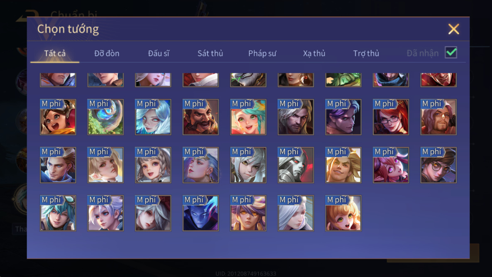The height and width of the screenshot is (277, 492).
Task: Uncheck the Đã nhận checkbox
Action: coord(451,52)
